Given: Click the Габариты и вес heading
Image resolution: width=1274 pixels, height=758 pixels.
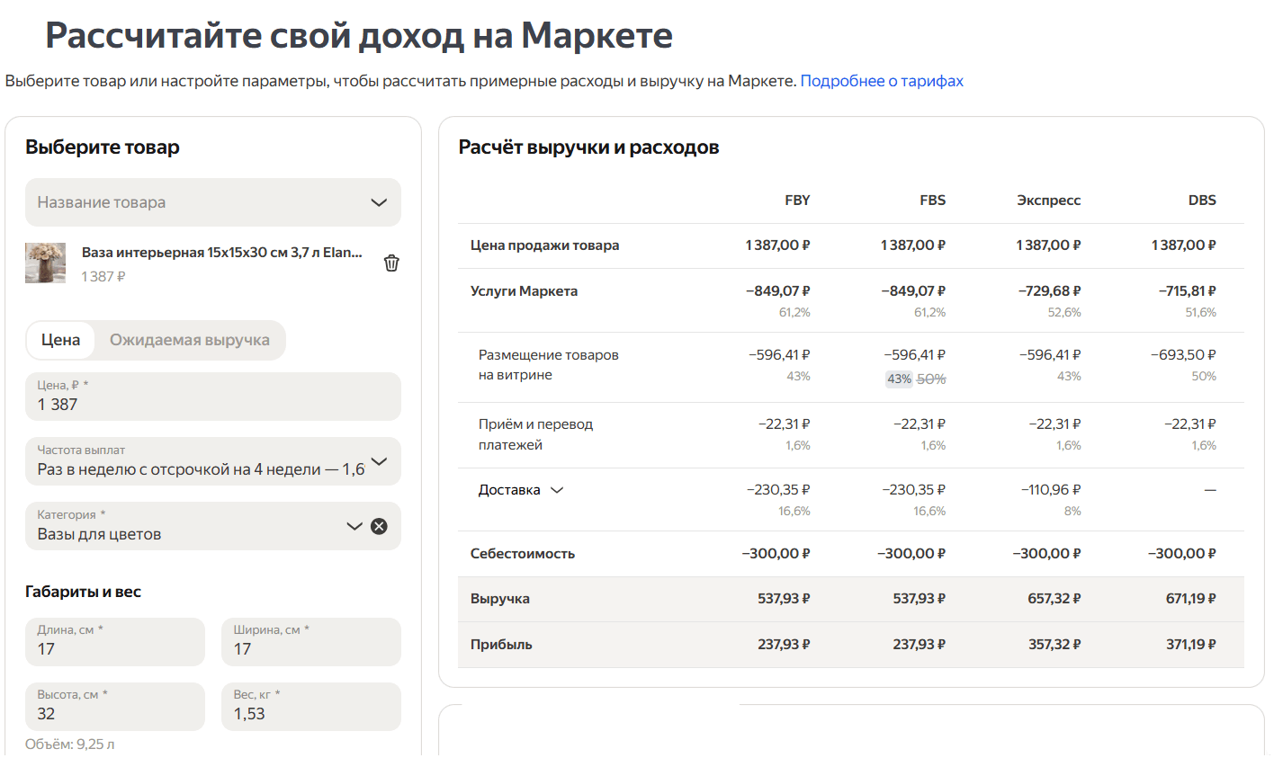Looking at the screenshot, I should [x=83, y=592].
